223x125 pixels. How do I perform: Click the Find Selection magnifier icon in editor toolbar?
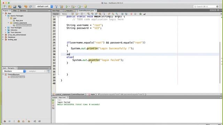(89, 14)
